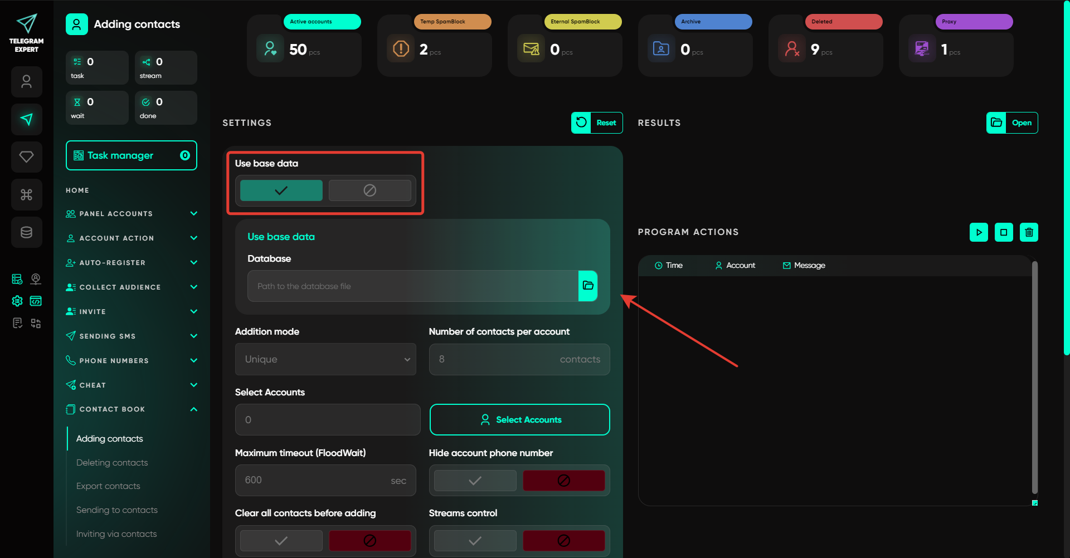This screenshot has height=558, width=1070.
Task: Click the paper plane icon in left sidebar
Action: [x=26, y=119]
